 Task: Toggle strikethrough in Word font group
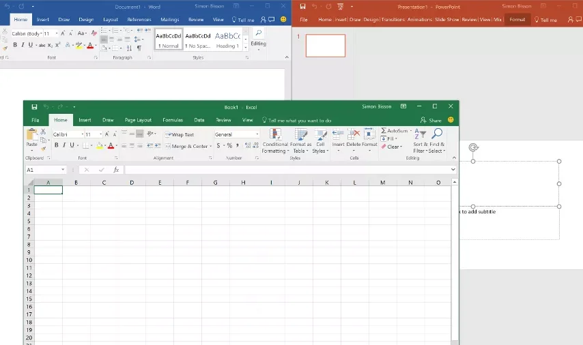pyautogui.click(x=42, y=45)
